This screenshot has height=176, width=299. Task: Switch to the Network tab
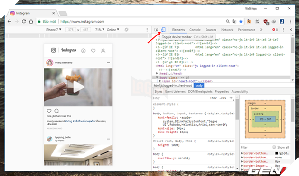[227, 30]
